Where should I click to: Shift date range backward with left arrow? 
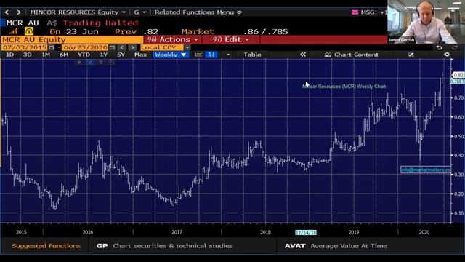click(x=121, y=47)
